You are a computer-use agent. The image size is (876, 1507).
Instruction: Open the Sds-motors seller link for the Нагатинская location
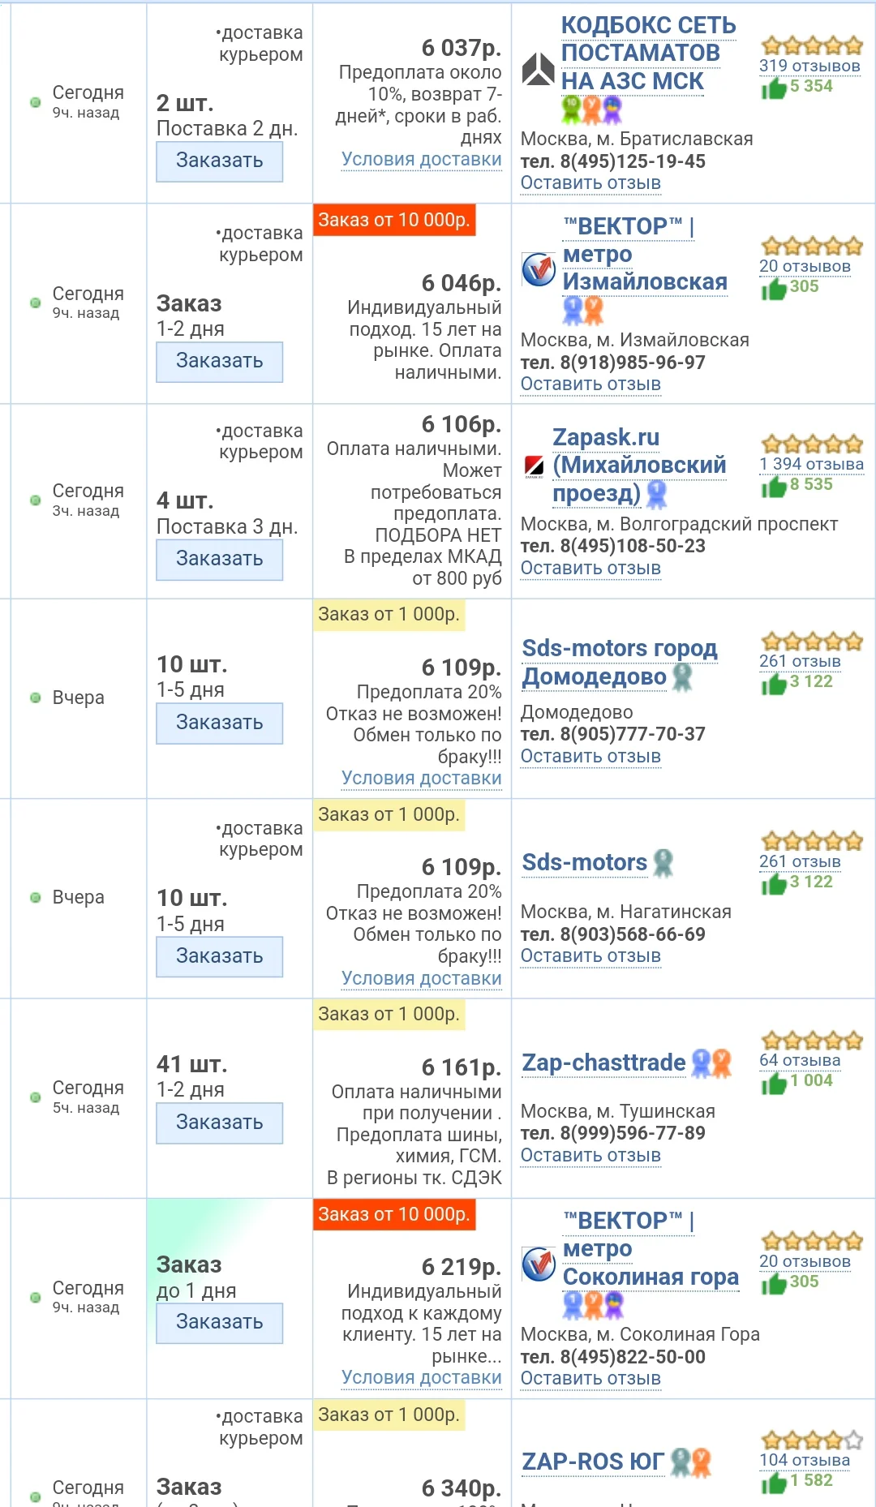(x=585, y=862)
